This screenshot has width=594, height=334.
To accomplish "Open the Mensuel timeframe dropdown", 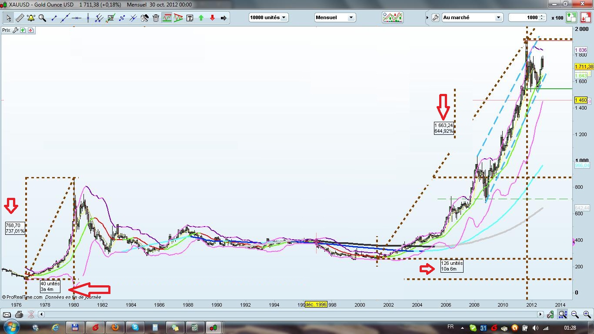I will click(334, 17).
